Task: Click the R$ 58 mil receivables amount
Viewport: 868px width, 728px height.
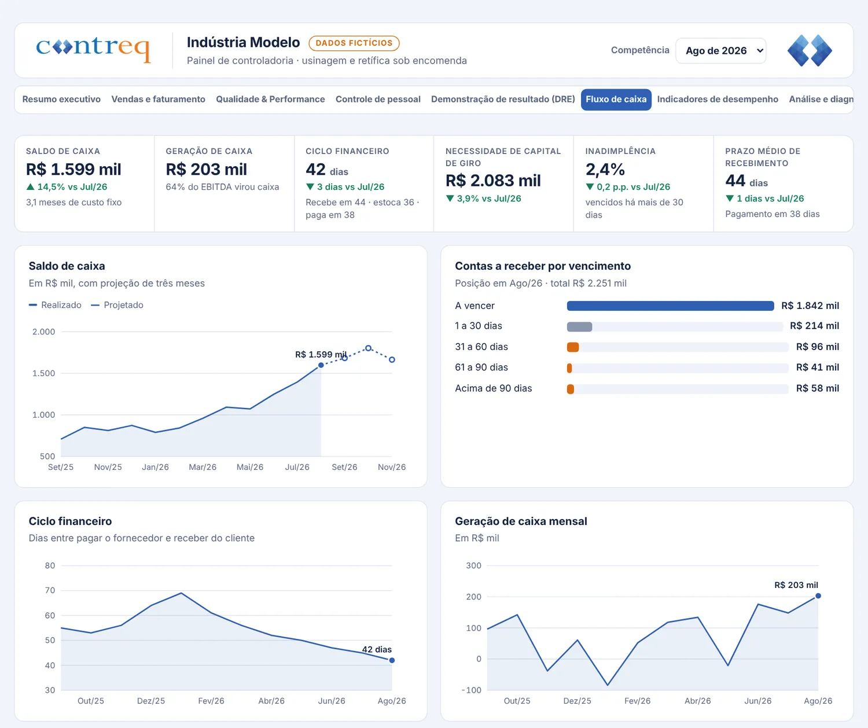Action: [818, 388]
